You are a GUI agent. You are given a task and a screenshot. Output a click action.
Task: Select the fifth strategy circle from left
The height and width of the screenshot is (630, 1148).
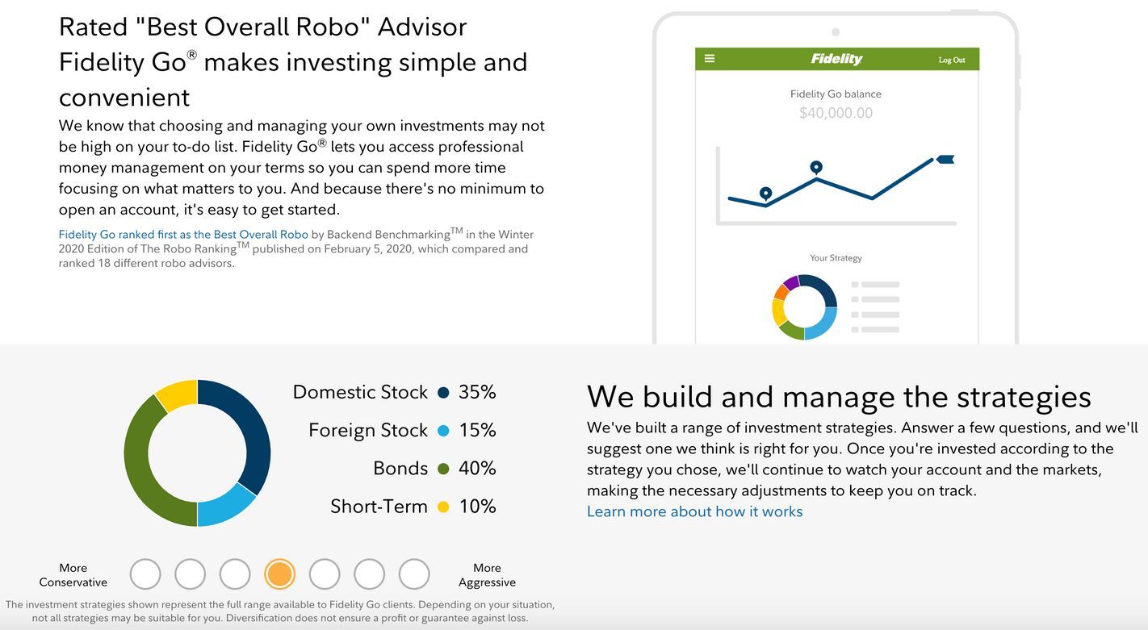[325, 574]
